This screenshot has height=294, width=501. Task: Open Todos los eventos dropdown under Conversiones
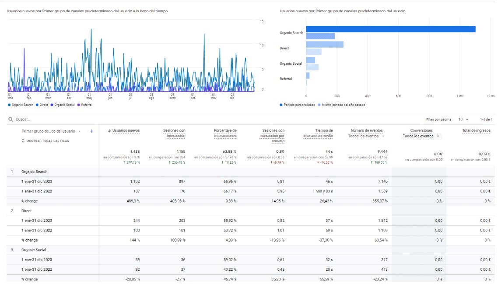pyautogui.click(x=421, y=136)
